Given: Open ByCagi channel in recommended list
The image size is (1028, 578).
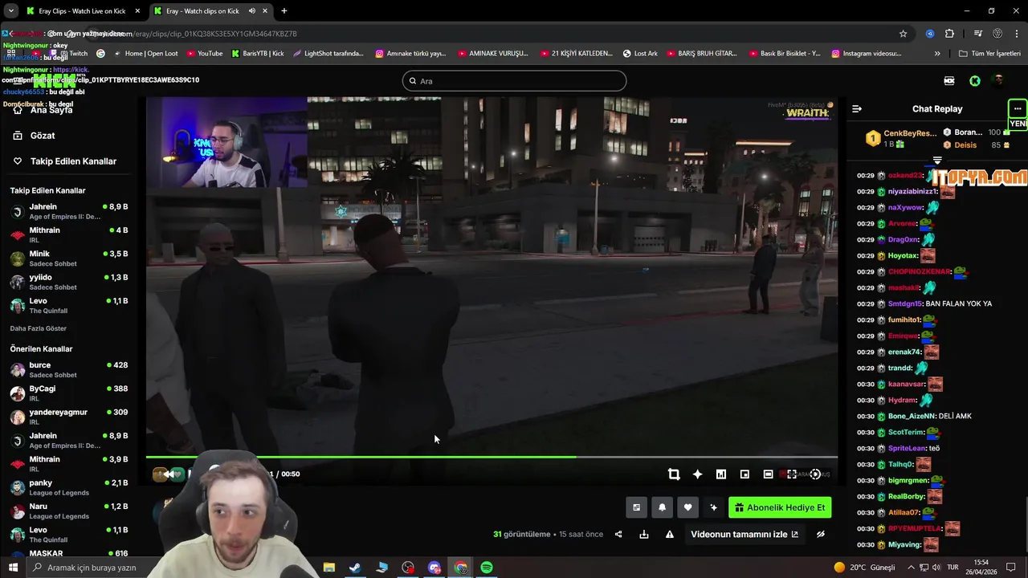Looking at the screenshot, I should (x=70, y=393).
